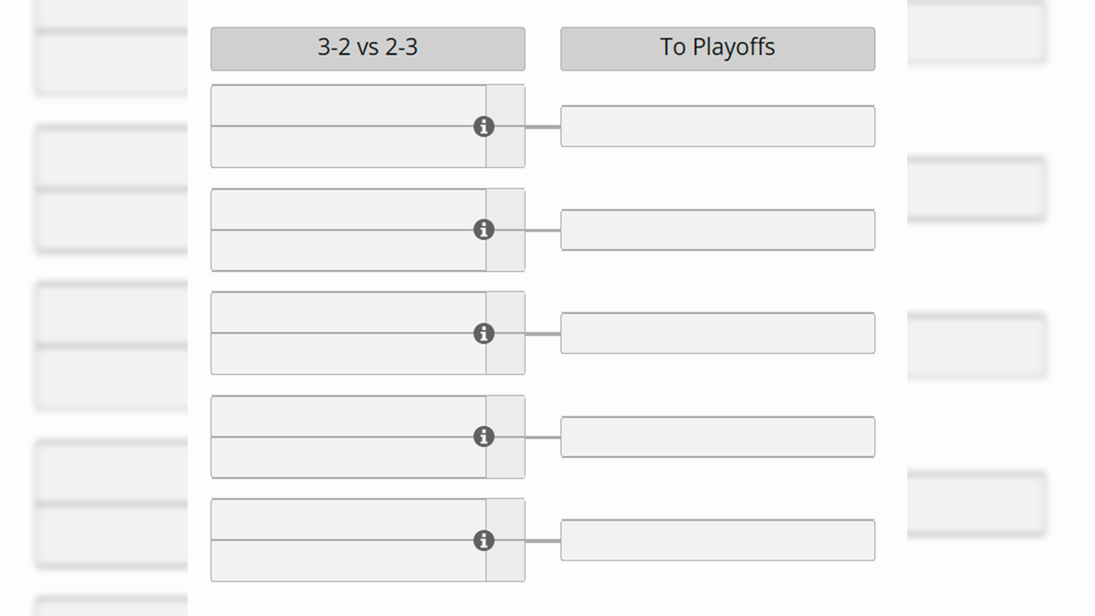The height and width of the screenshot is (616, 1095).
Task: Select bottom team row of third match
Action: tap(349, 354)
